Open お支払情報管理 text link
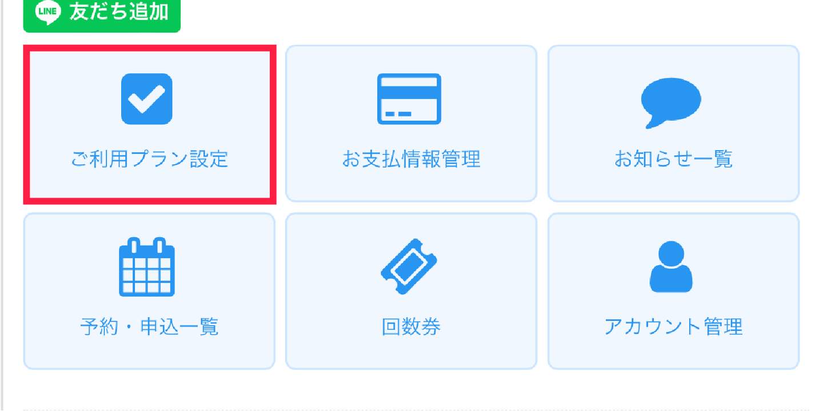The image size is (823, 411). coord(411,159)
